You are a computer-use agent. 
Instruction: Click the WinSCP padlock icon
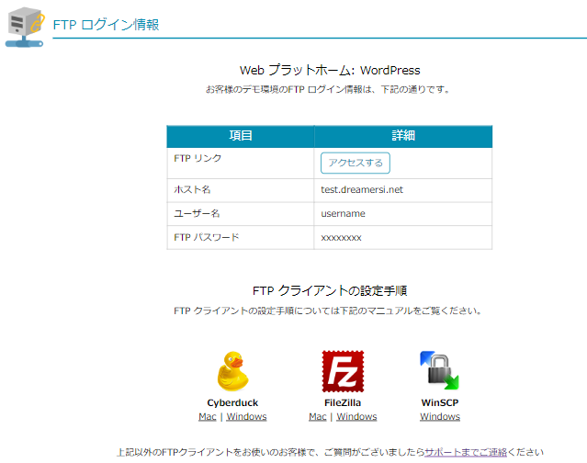(x=439, y=370)
